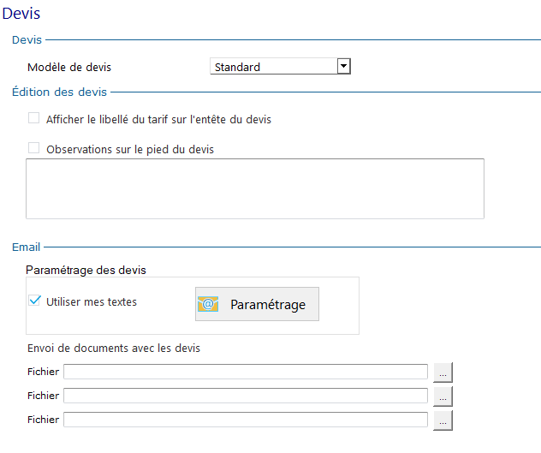Click the Email section header
The width and height of the screenshot is (541, 453).
click(27, 247)
